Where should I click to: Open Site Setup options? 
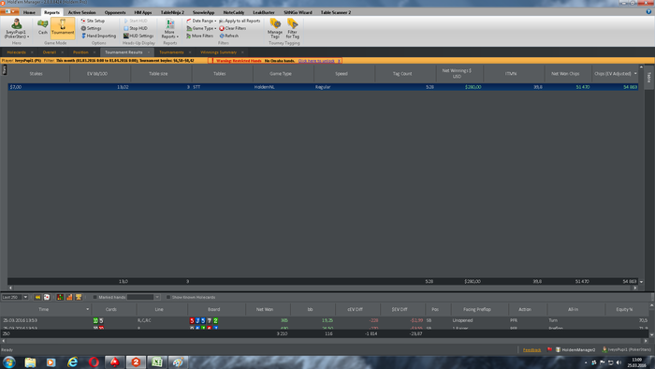tap(93, 21)
